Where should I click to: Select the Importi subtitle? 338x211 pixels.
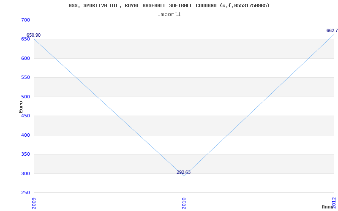coord(169,14)
